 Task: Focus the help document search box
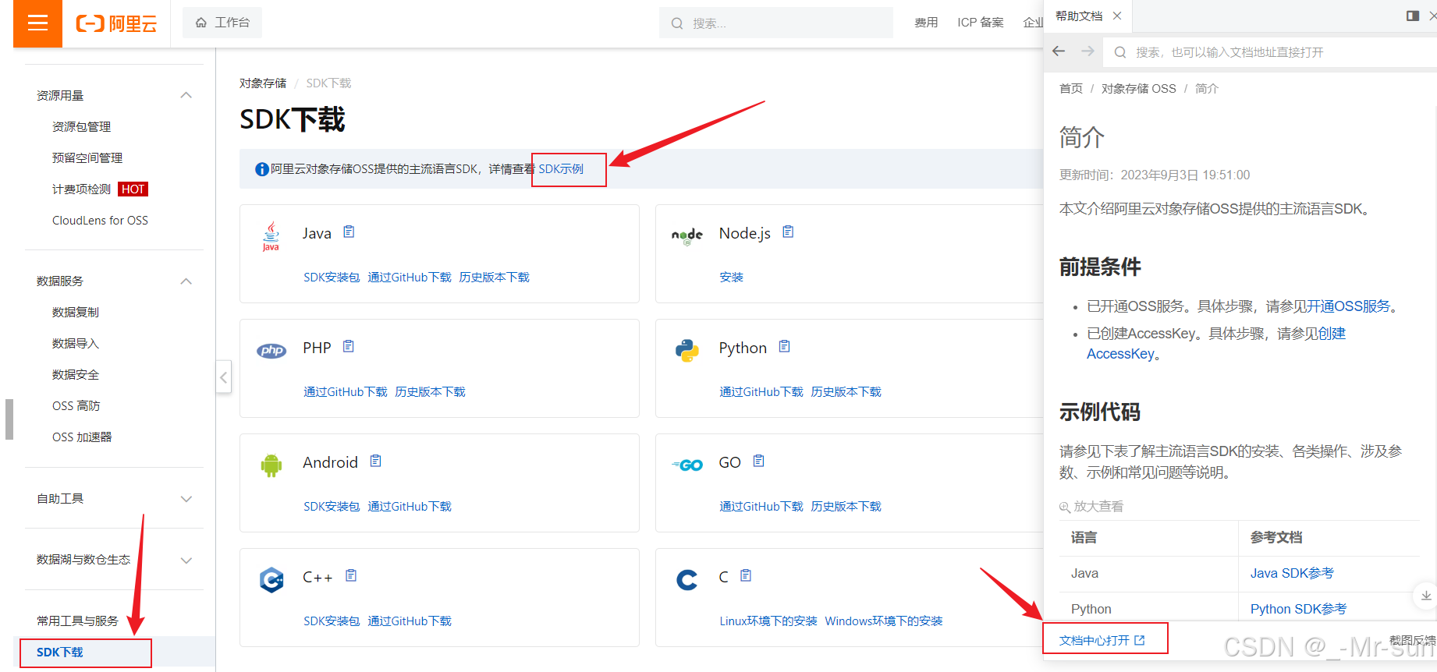1272,52
